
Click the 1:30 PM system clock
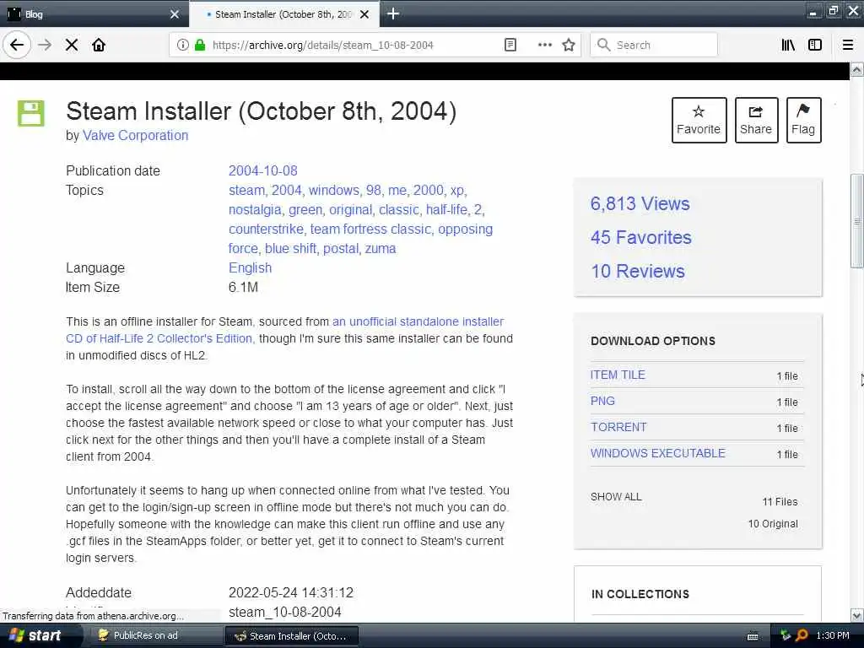pos(833,636)
